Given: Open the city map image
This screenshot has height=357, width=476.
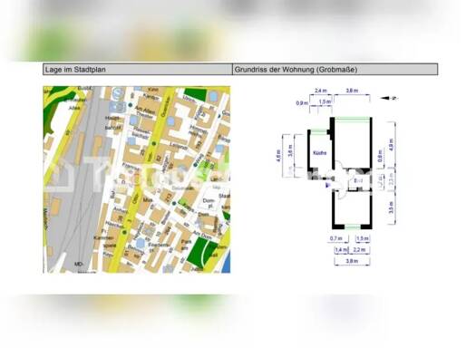Looking at the screenshot, I should click(x=137, y=179).
